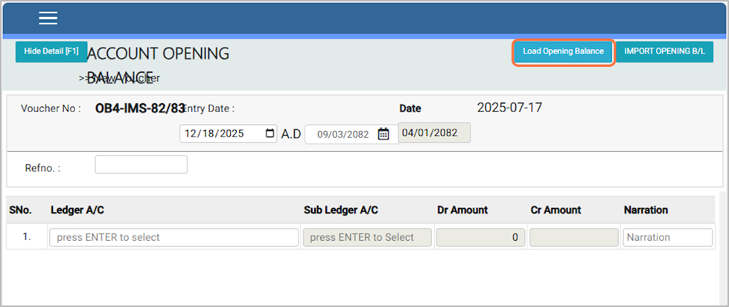Open the hamburger navigation menu
The image size is (729, 307).
48,19
